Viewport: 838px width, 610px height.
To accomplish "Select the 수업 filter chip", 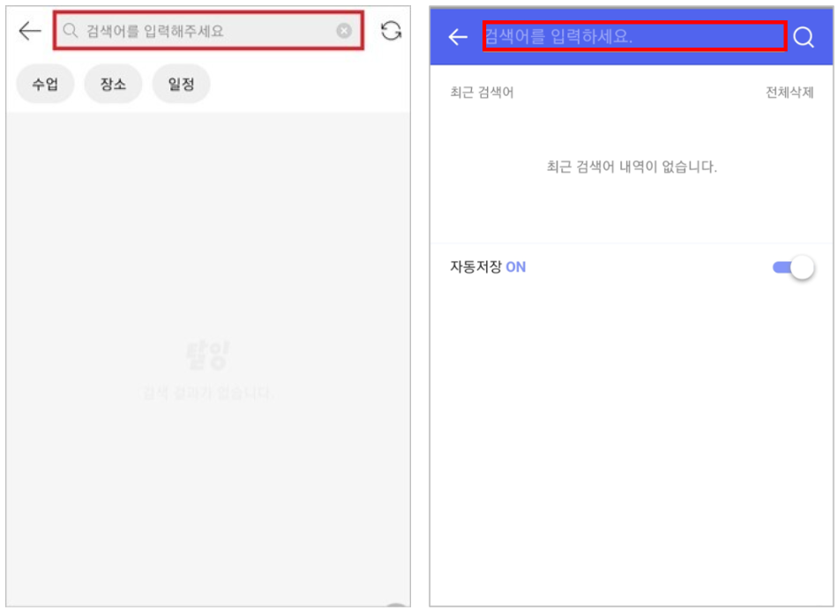I will [45, 84].
